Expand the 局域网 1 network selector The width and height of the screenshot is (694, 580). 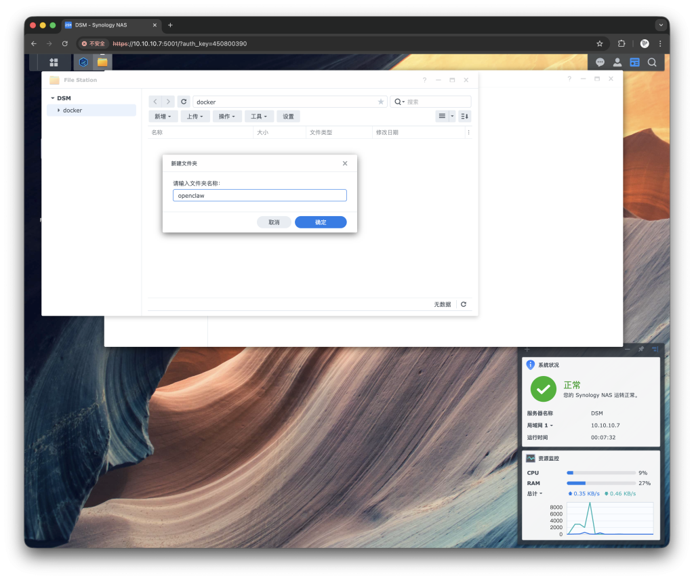539,426
